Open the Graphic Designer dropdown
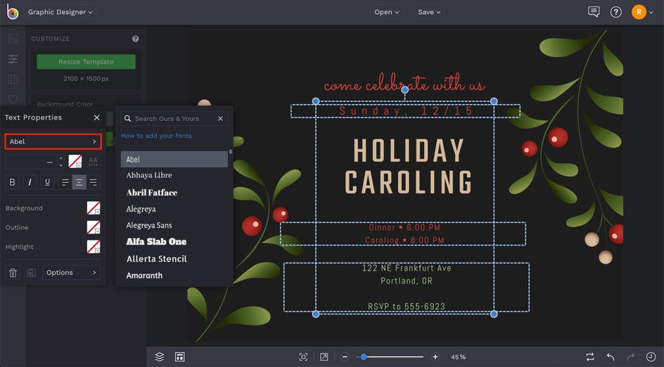 [x=60, y=12]
